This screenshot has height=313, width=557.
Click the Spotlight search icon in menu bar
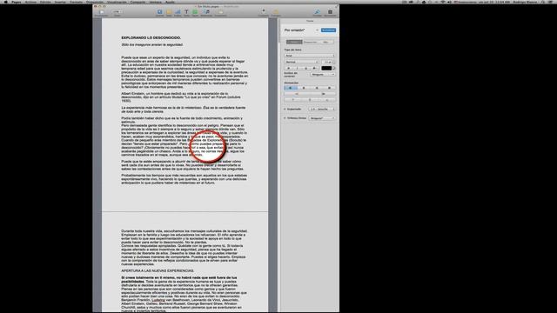point(543,2)
